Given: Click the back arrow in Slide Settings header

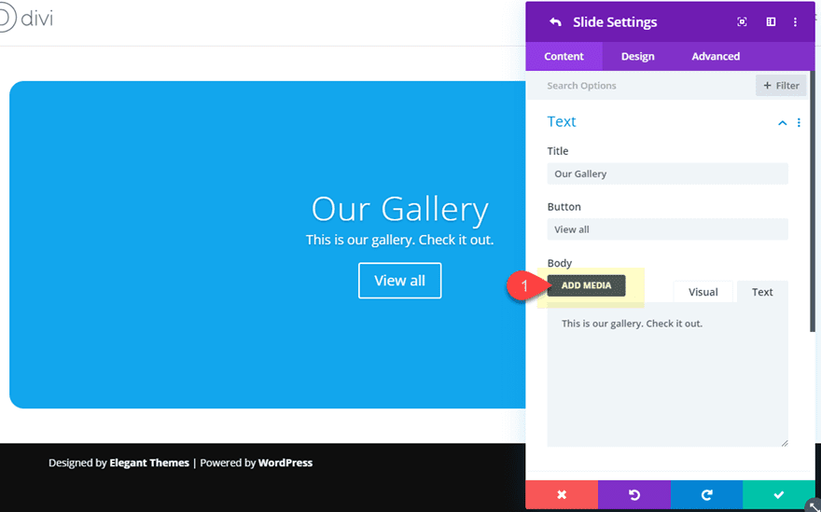Looking at the screenshot, I should coord(555,22).
